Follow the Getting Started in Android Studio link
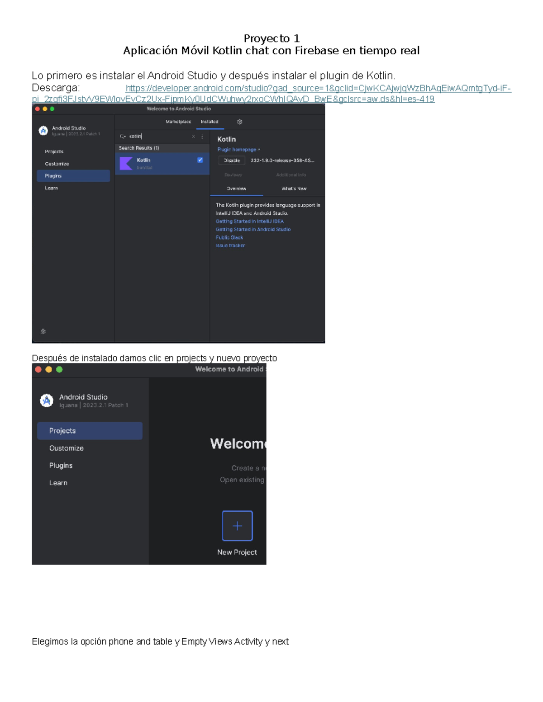Image resolution: width=543 pixels, height=702 pixels. [x=253, y=229]
